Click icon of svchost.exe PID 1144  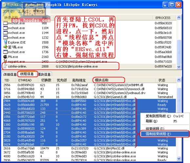point(5,33)
